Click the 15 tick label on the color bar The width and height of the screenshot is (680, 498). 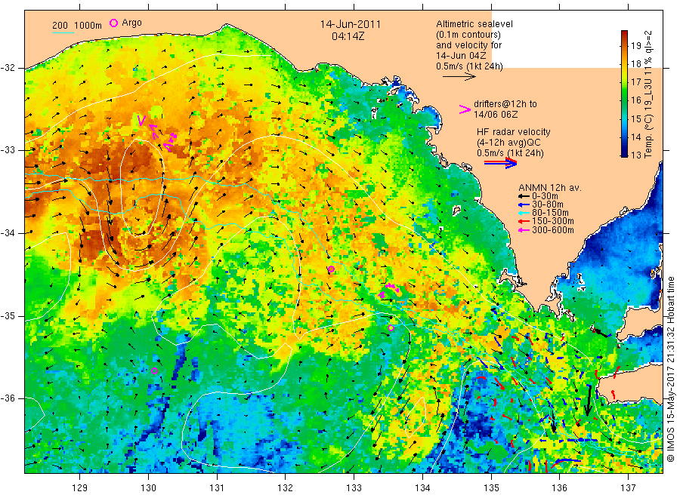635,118
